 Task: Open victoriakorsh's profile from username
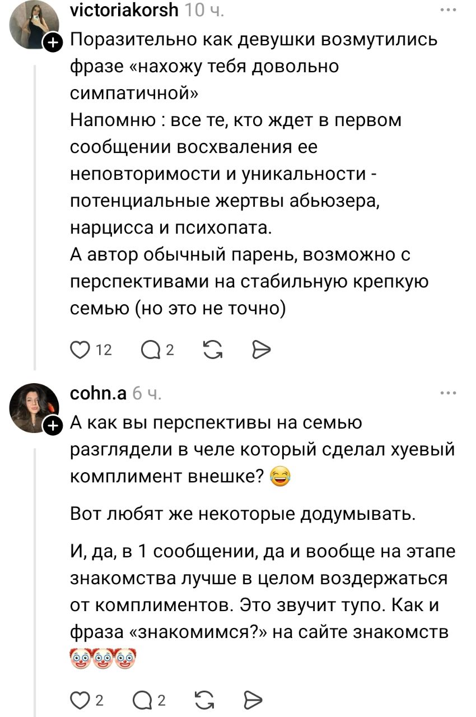(x=125, y=10)
